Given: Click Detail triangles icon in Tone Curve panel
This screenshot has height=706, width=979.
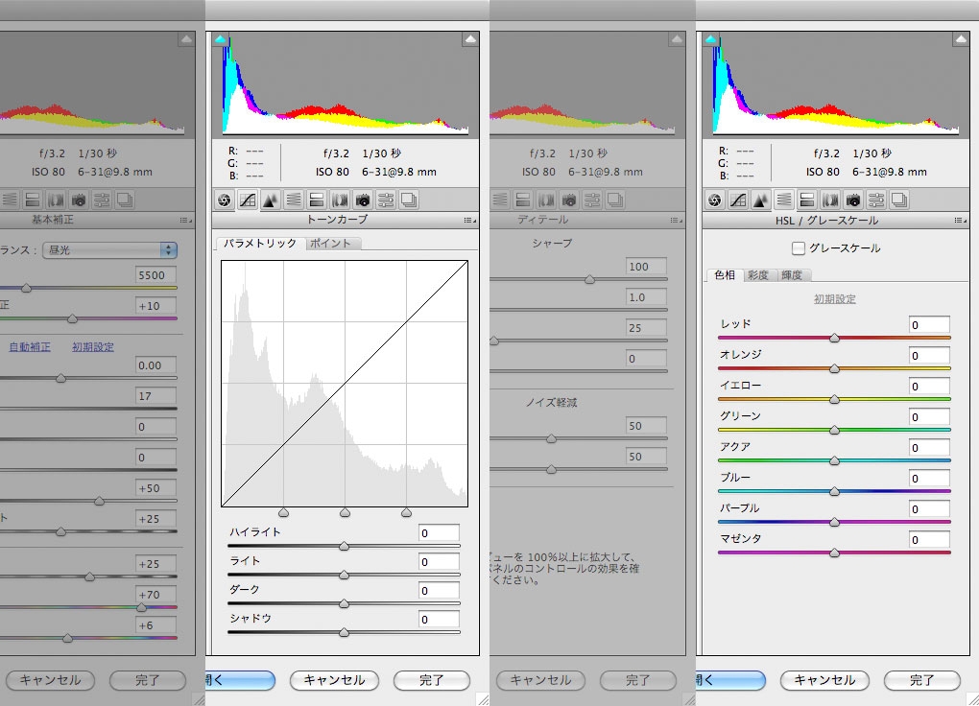Looking at the screenshot, I should (271, 200).
